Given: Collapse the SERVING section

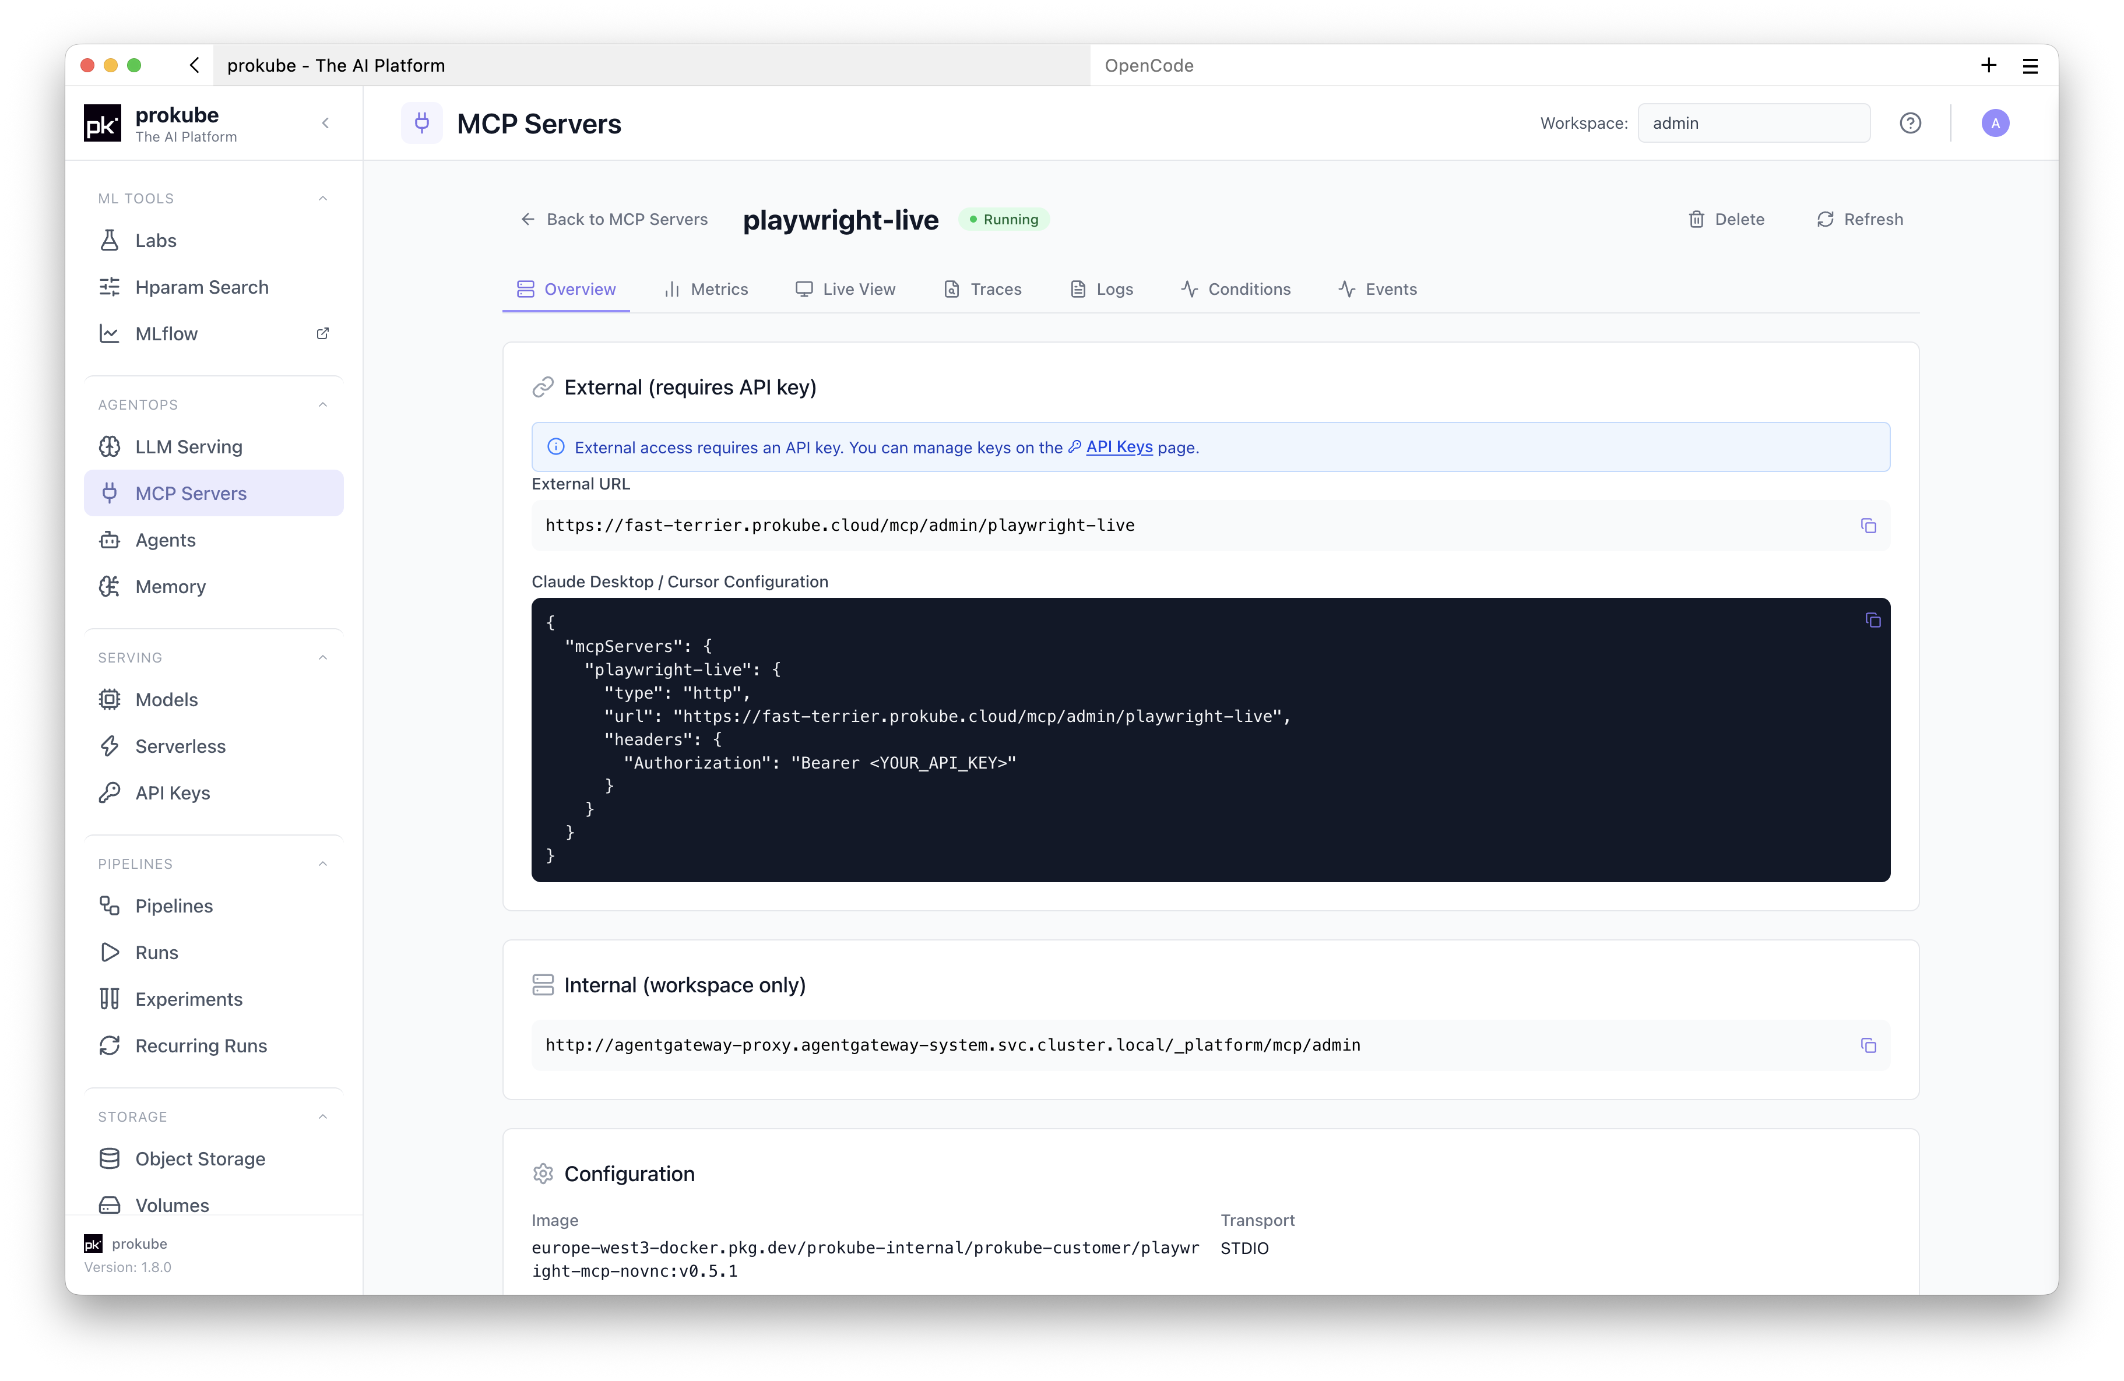Looking at the screenshot, I should pyautogui.click(x=323, y=657).
